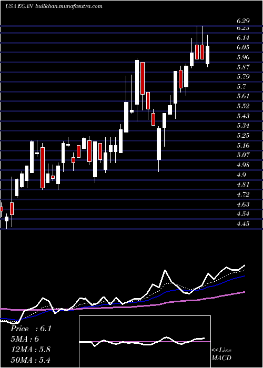
Task: Select the 5.96 price axis label
Action: coord(243,57)
